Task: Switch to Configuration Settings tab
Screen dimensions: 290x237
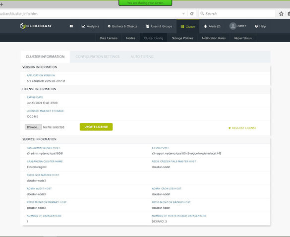Action: point(98,57)
